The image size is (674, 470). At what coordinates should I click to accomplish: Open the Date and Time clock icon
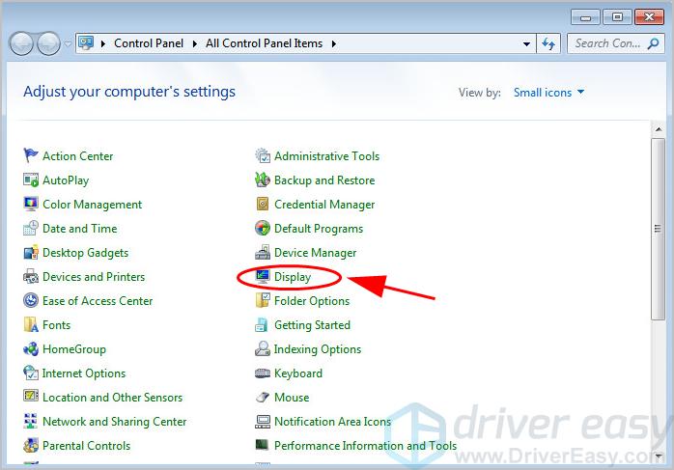(x=31, y=228)
